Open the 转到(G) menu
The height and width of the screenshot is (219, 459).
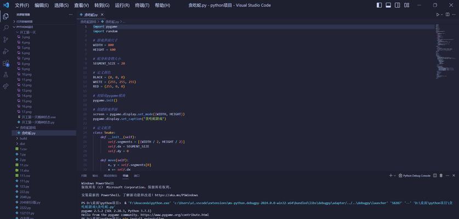coord(102,5)
